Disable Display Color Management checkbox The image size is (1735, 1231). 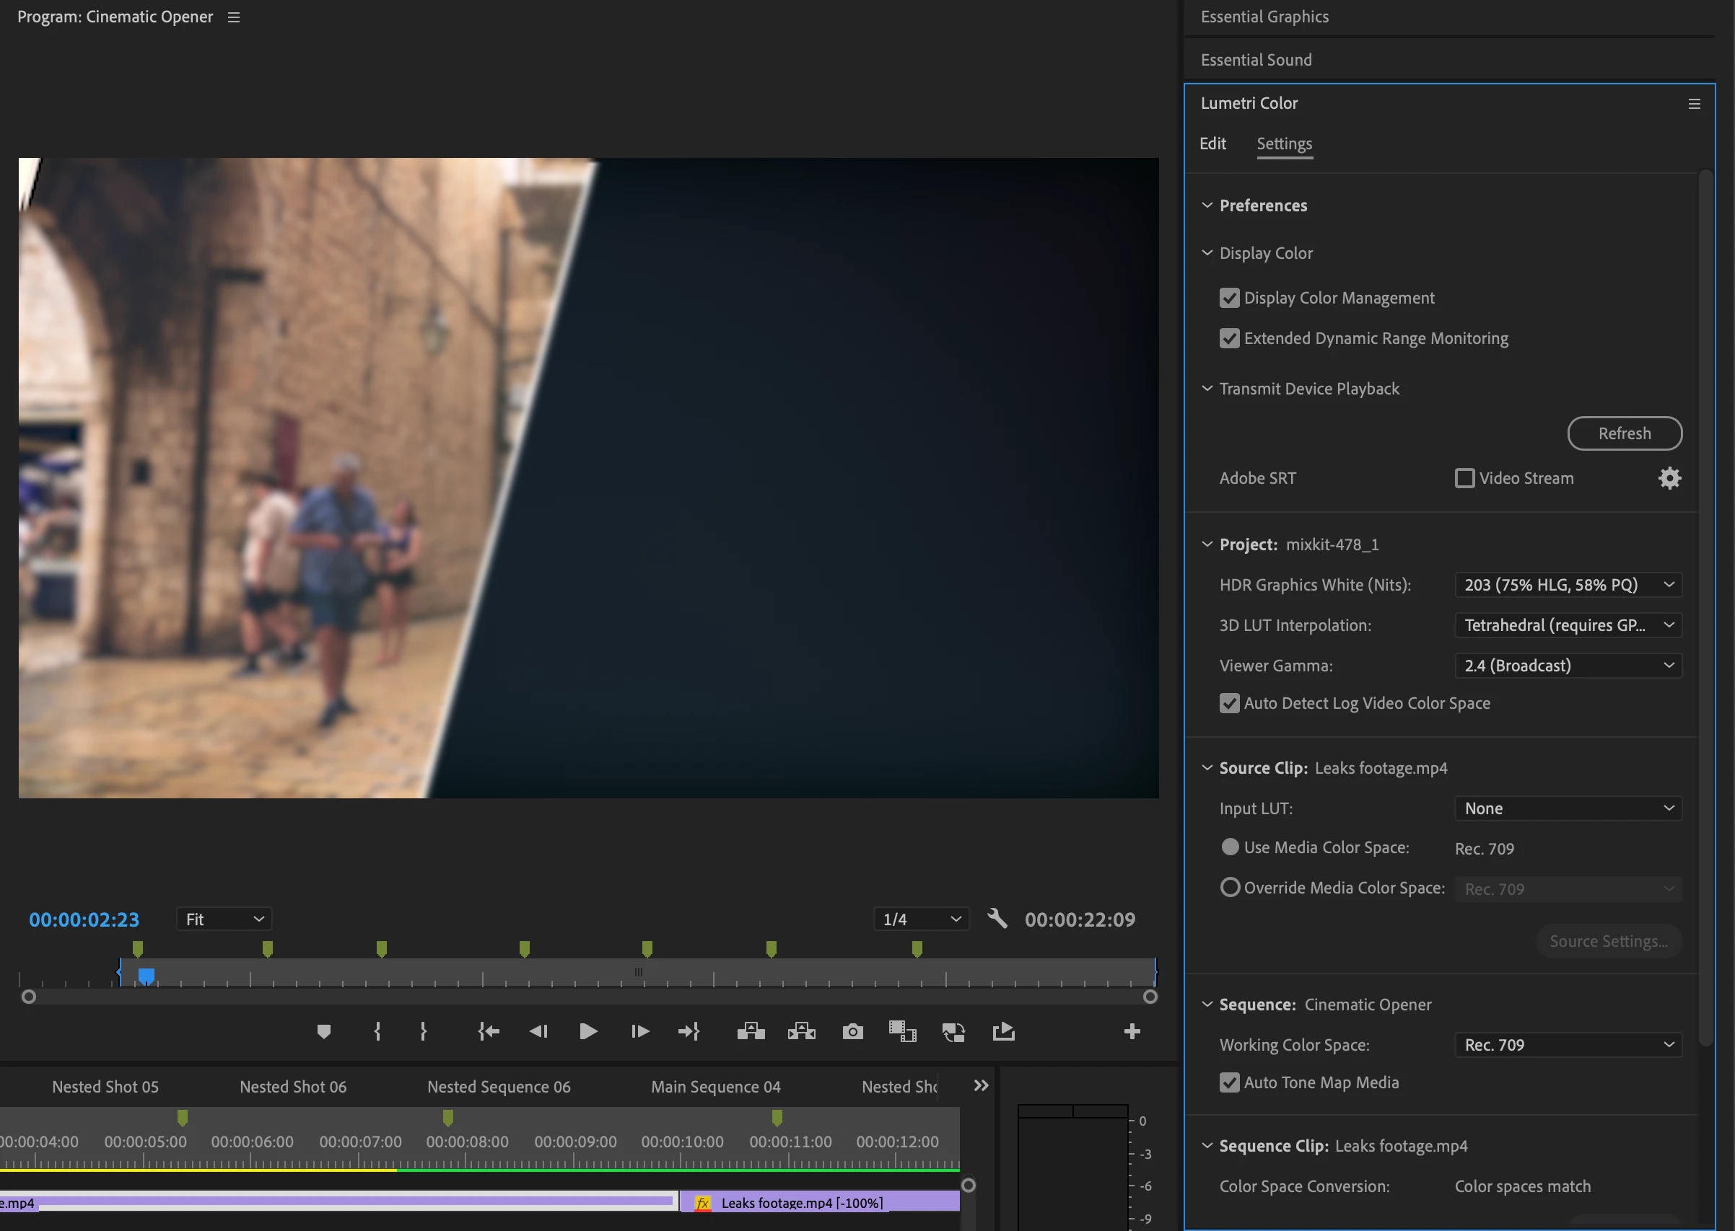(1229, 298)
